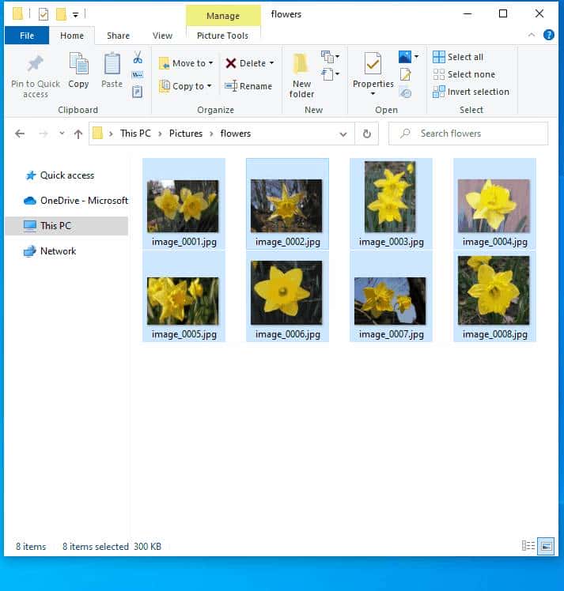Click the Paste shortcut icon

tap(138, 92)
